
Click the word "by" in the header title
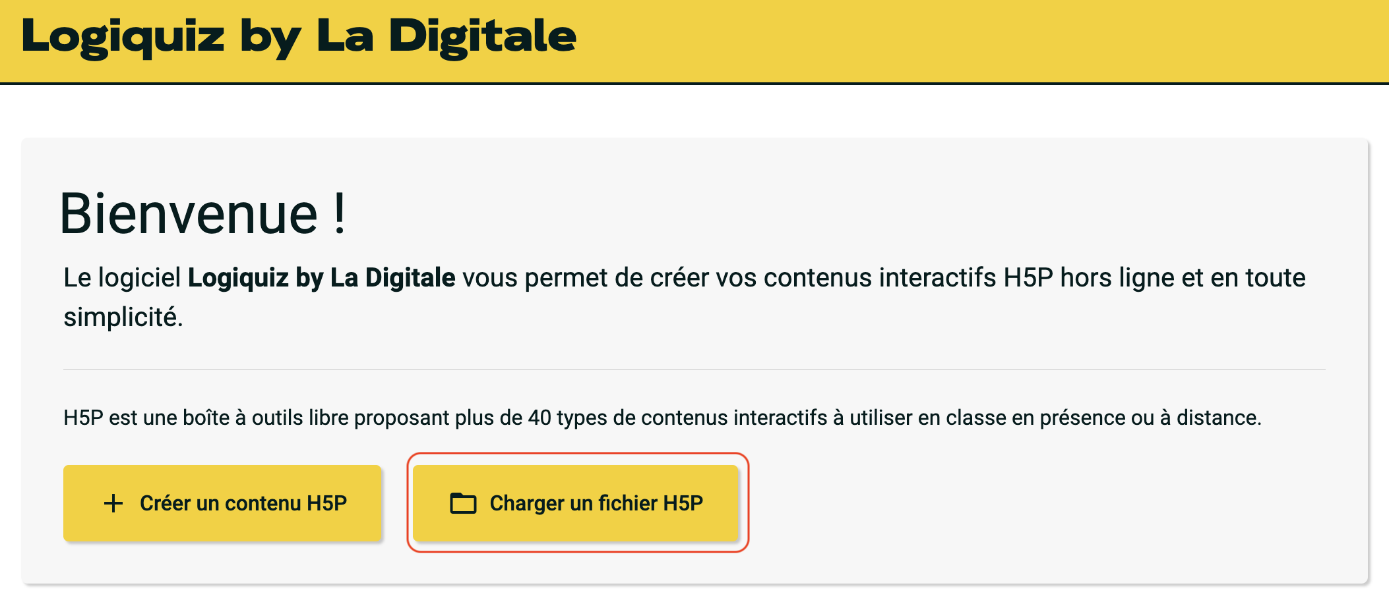coord(270,37)
